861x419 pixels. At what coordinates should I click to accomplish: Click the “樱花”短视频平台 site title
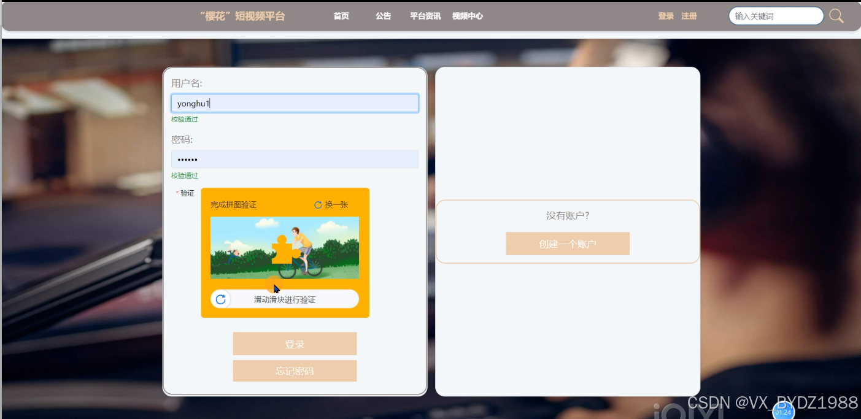pyautogui.click(x=242, y=16)
